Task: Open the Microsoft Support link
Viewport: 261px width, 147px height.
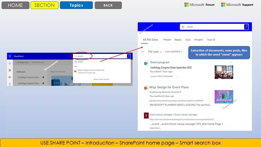Action: pyautogui.click(x=237, y=5)
